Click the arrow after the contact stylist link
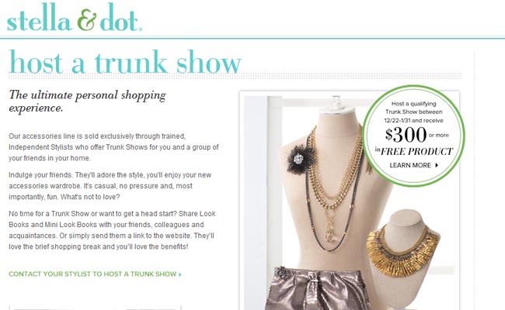505x310 pixels. 180,274
